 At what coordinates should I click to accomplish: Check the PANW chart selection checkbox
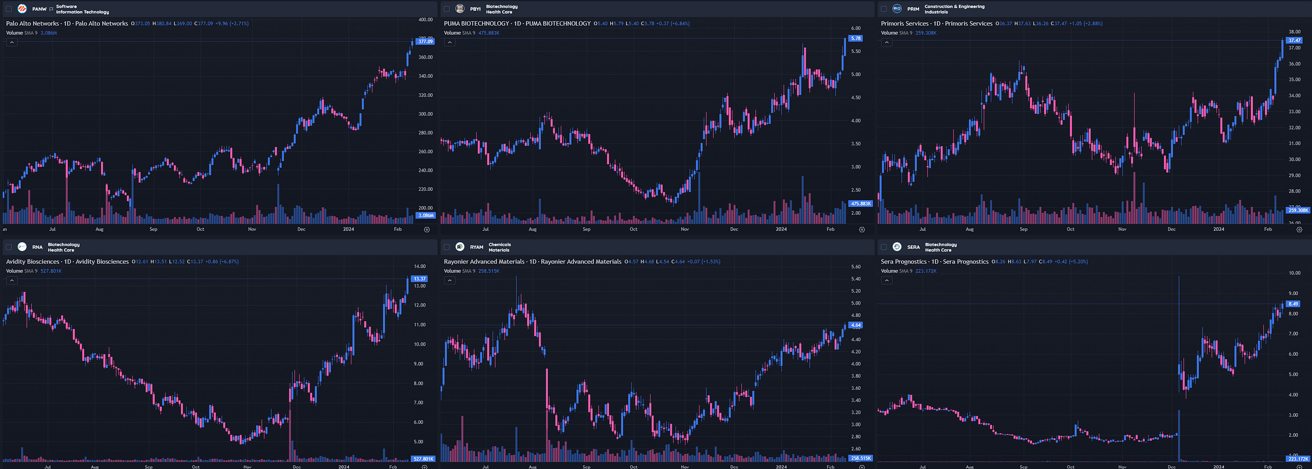(x=9, y=9)
